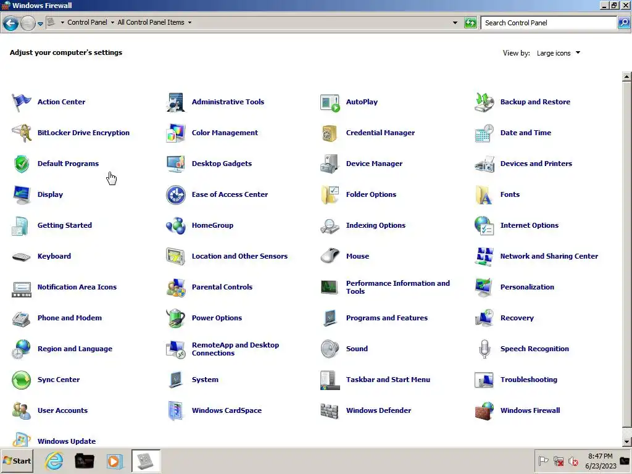632x474 pixels.
Task: Click Performance Information and Tools link
Action: coord(398,287)
